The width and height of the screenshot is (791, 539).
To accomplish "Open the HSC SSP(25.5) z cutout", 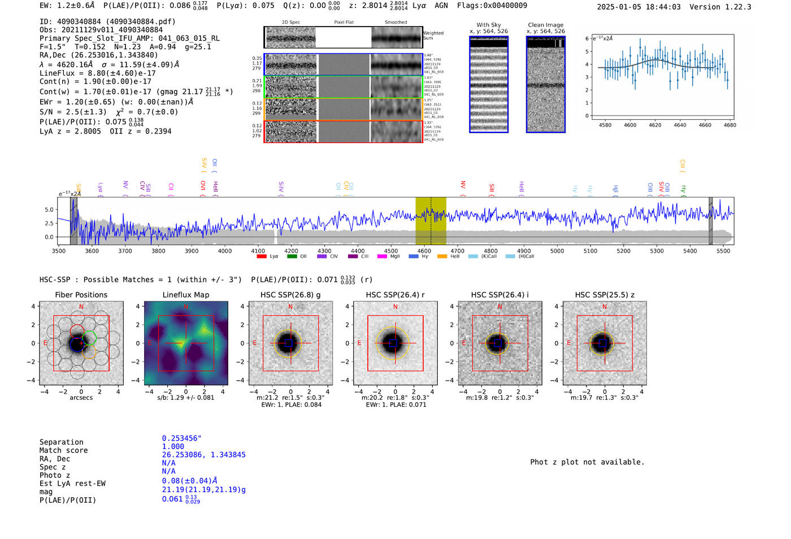I will [605, 343].
